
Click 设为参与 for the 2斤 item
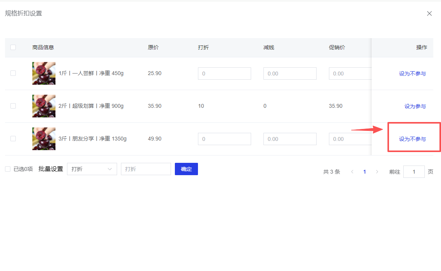click(x=415, y=106)
